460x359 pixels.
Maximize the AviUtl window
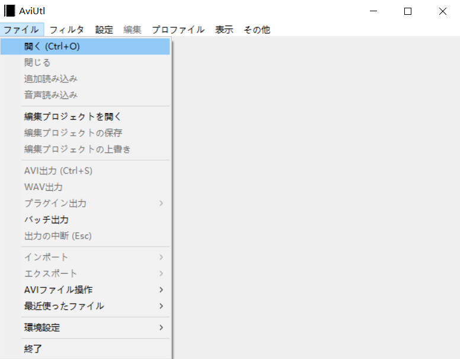click(x=408, y=11)
